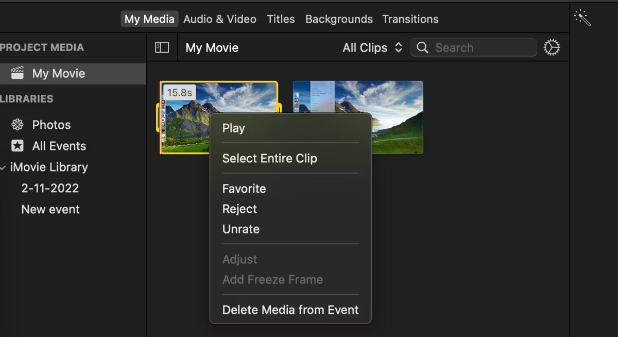Click the PROJECT MEDIA heading
The height and width of the screenshot is (337, 618).
[x=42, y=47]
